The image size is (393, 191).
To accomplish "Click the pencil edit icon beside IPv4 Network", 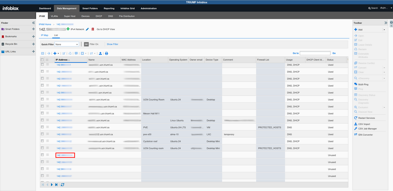I will 87,29.
